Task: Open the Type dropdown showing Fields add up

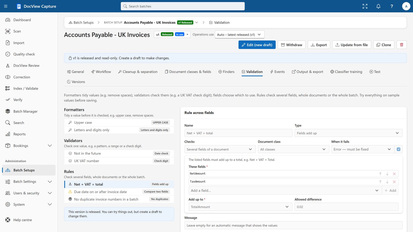Action: click(x=348, y=133)
